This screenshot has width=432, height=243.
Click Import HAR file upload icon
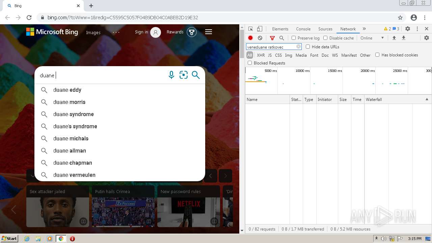coord(394,38)
